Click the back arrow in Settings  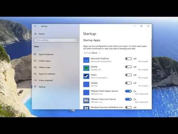35,26
